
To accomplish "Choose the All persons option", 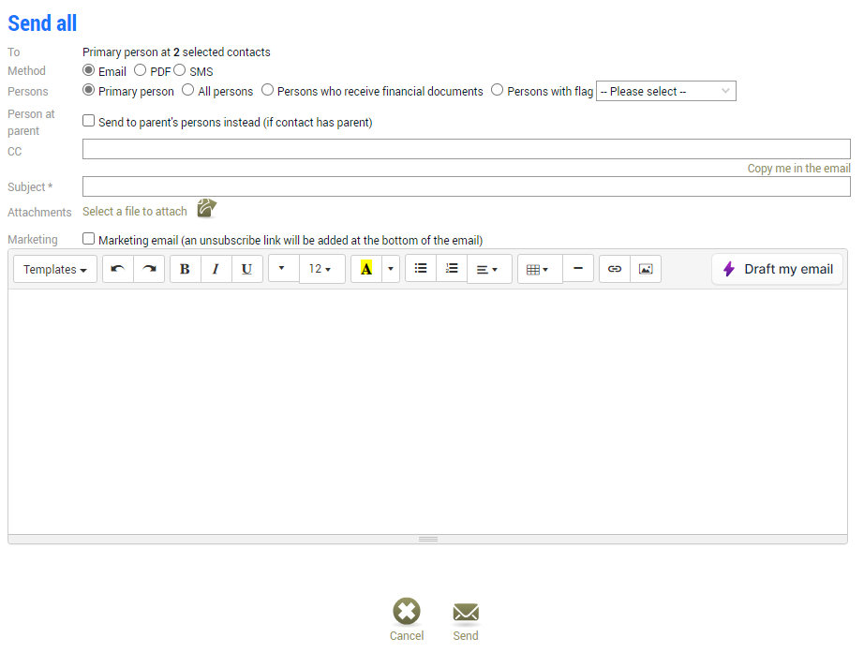I will point(188,90).
